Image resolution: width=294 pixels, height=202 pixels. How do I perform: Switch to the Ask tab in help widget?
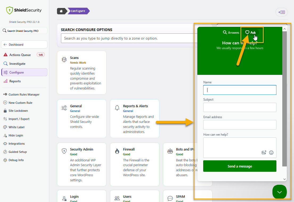pyautogui.click(x=251, y=32)
